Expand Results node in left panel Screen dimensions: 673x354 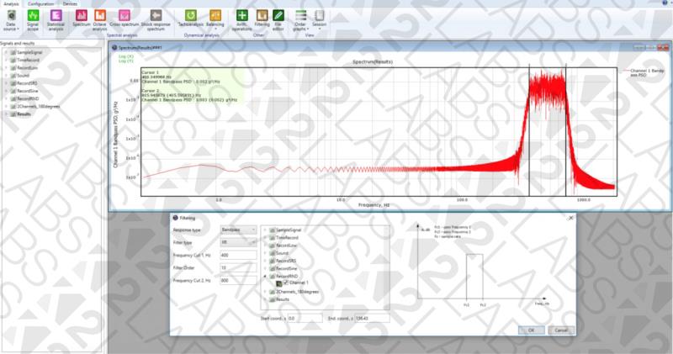(6, 114)
